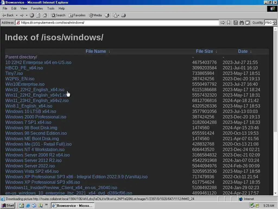Click the Windows Vista SP2 x64.iso link
Screen dimensions: 278x209
[x=32, y=171]
